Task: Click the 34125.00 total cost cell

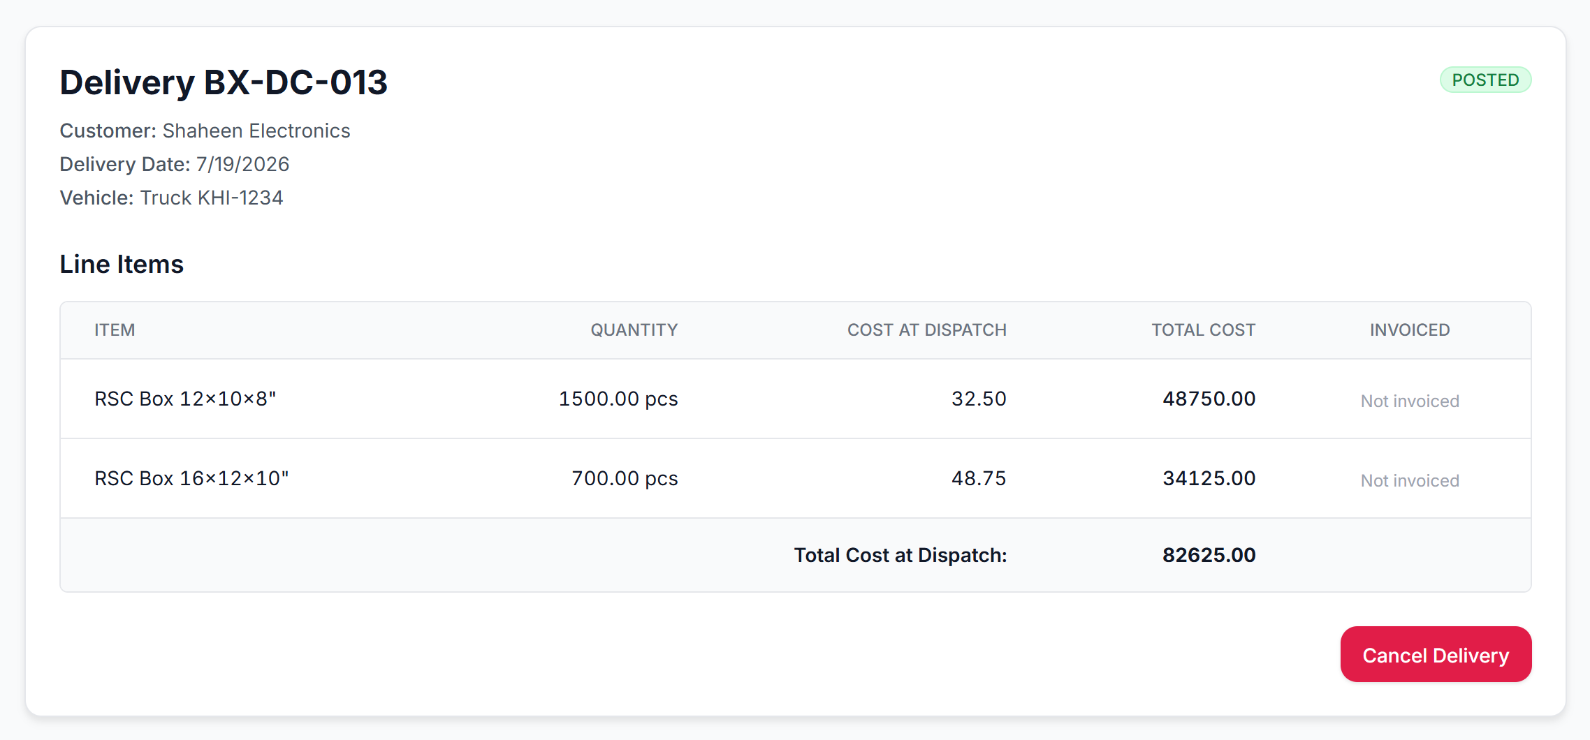Action: click(1209, 478)
